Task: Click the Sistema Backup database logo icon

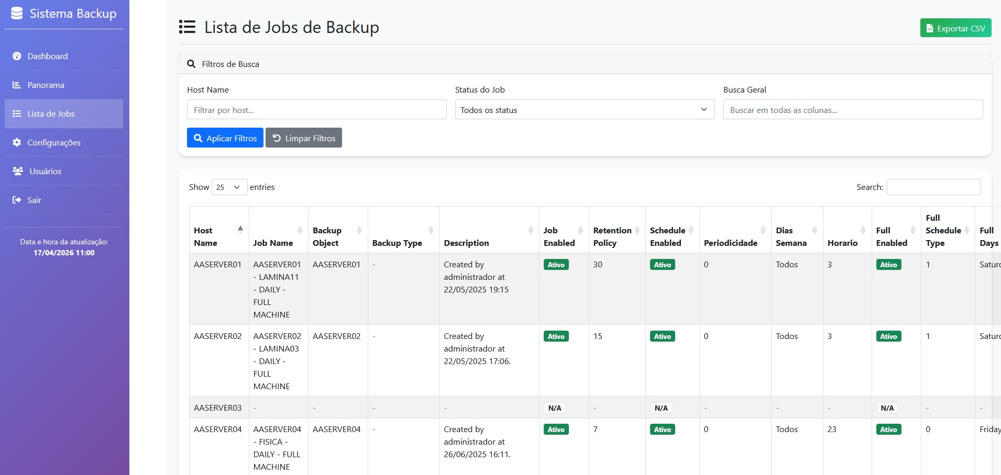Action: pos(17,14)
